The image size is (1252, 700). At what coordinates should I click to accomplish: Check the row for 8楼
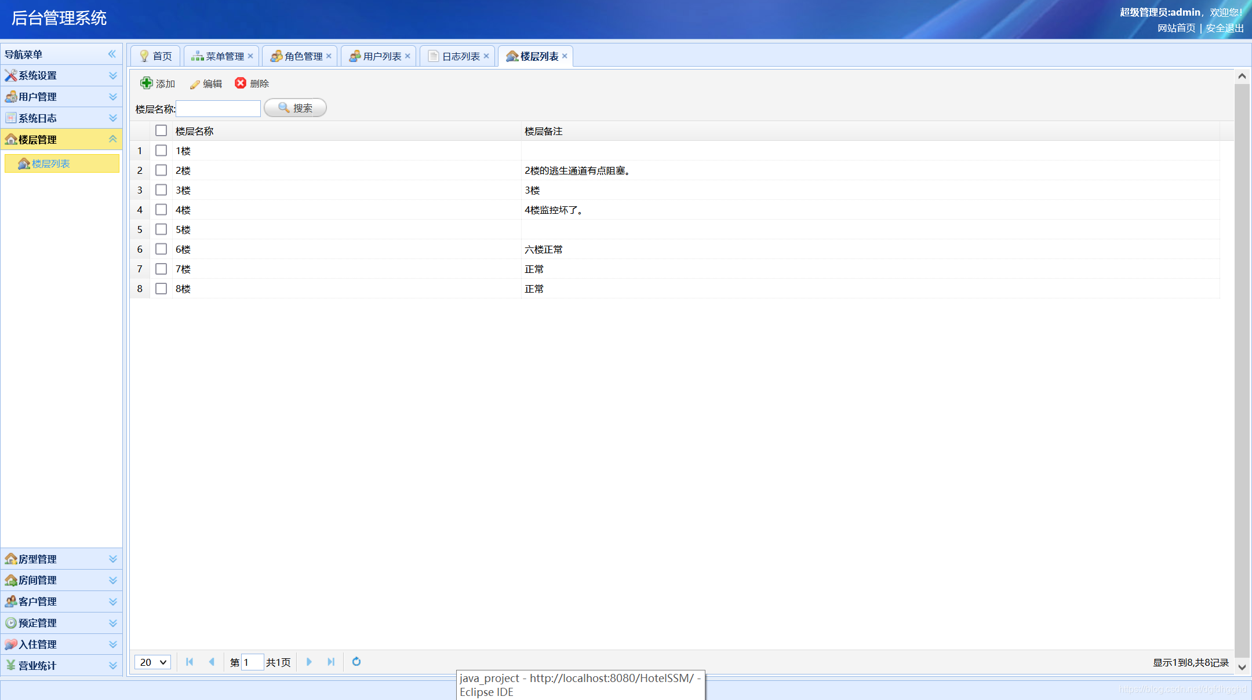tap(161, 288)
